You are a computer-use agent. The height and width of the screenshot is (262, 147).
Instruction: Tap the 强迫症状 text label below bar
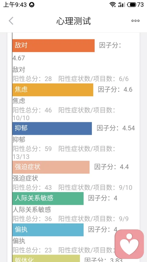tap(25, 178)
